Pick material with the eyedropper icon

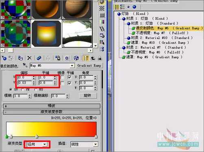pos(25,65)
